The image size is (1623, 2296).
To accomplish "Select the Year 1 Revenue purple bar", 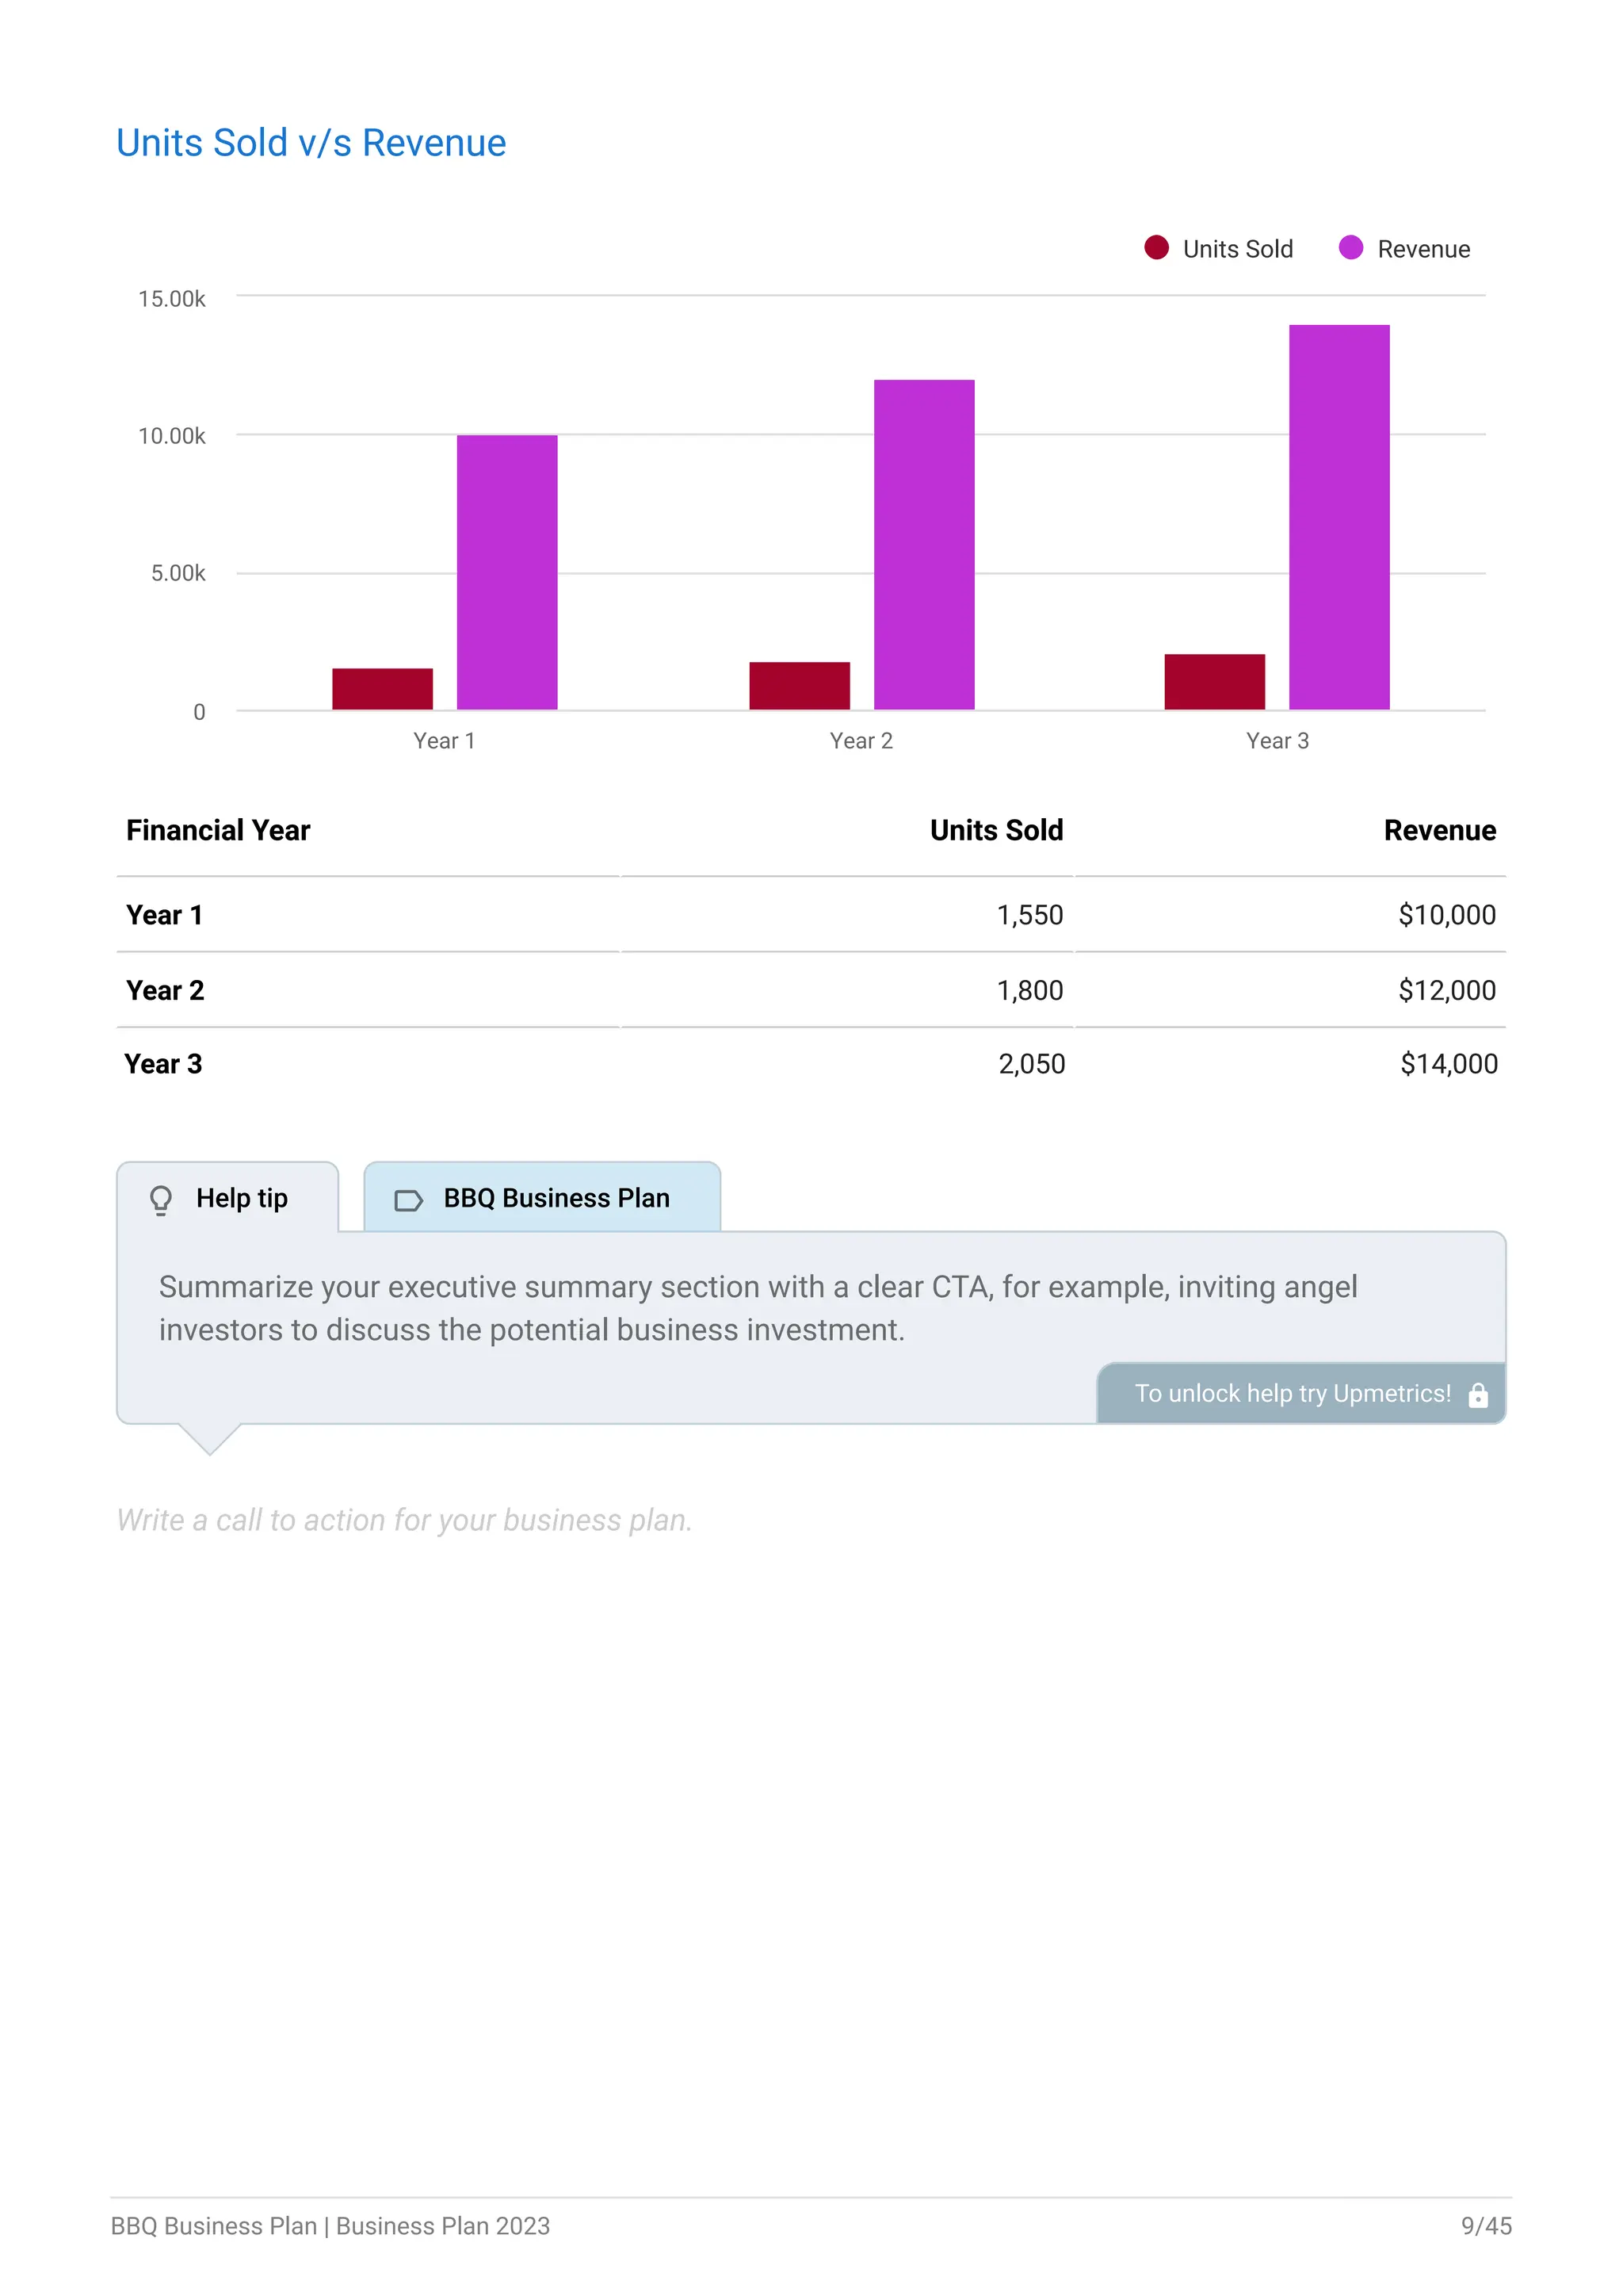I will [x=506, y=572].
